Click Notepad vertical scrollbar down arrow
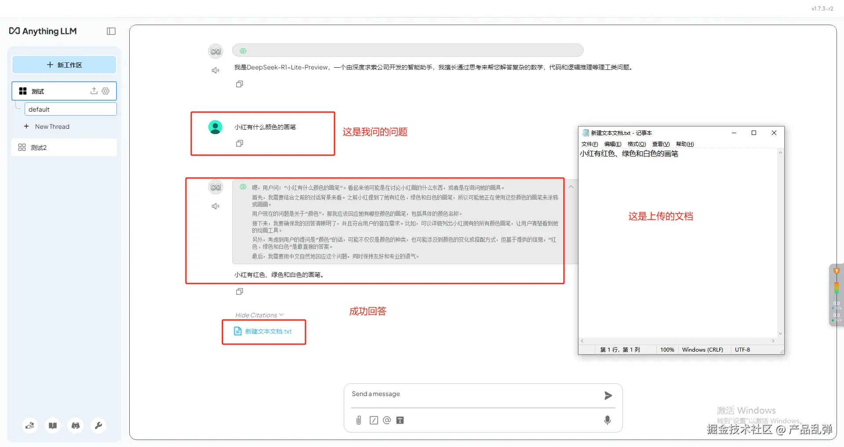Screen dimensions: 844x447 [780, 334]
